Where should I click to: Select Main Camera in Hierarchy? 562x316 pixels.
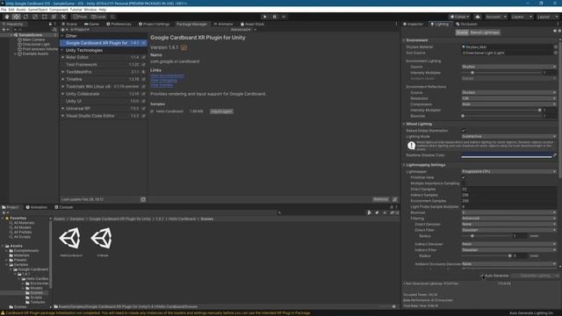33,39
